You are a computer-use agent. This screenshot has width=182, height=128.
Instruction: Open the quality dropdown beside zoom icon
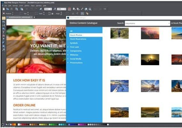51,9
